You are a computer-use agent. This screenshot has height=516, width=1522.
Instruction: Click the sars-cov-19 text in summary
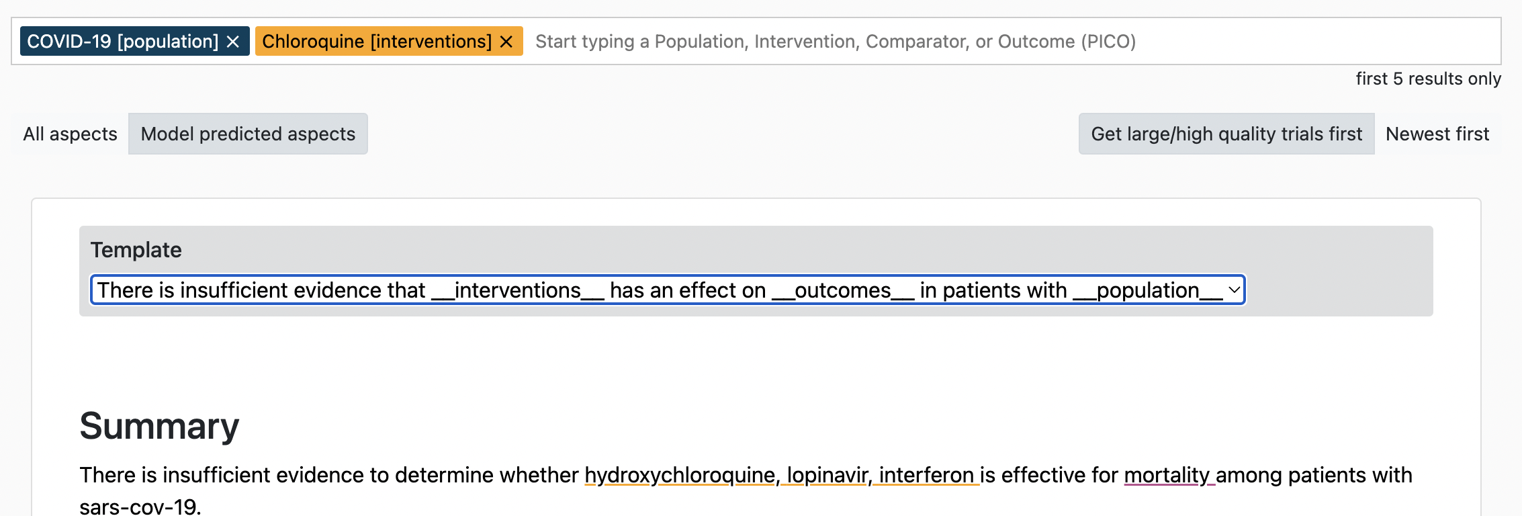click(139, 506)
